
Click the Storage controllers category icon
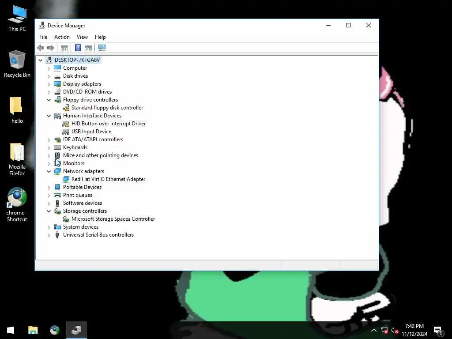57,211
